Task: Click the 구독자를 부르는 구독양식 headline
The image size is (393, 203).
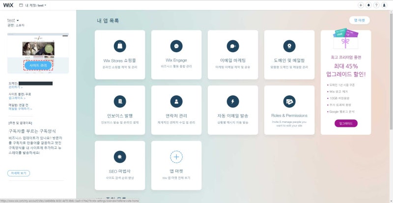Action: [x=32, y=131]
